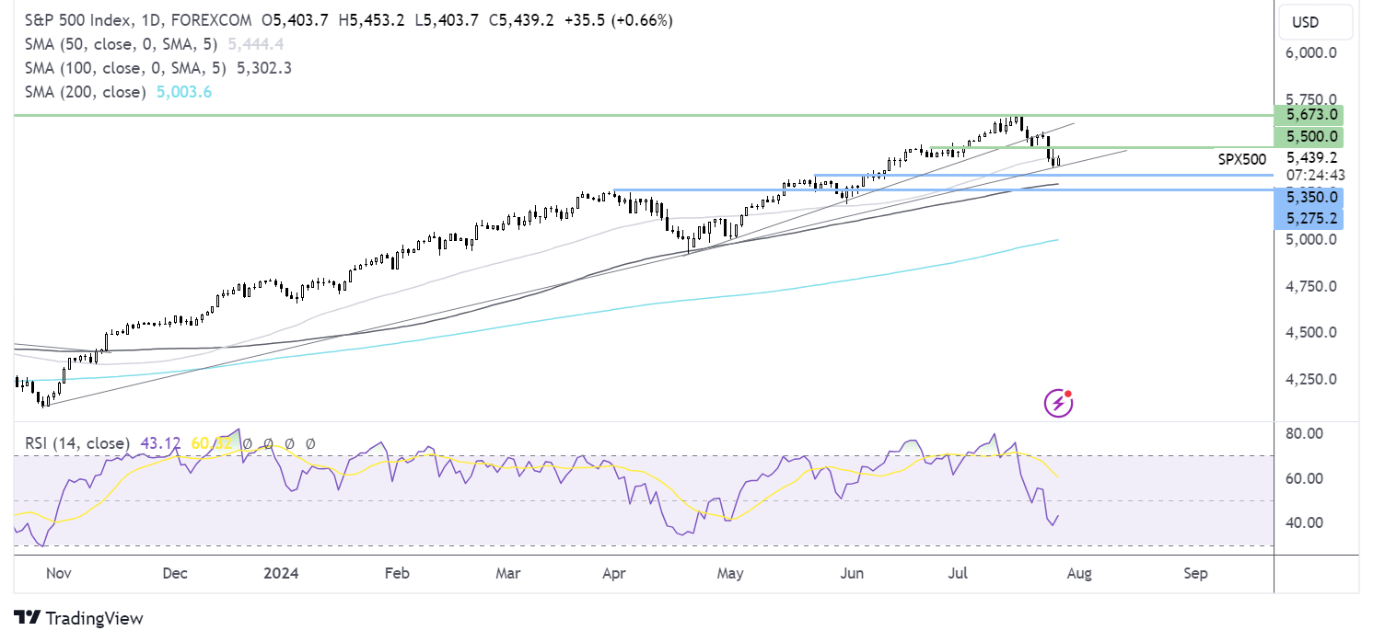
Task: Click the 60.00 RSI axis label
Action: tap(1304, 478)
